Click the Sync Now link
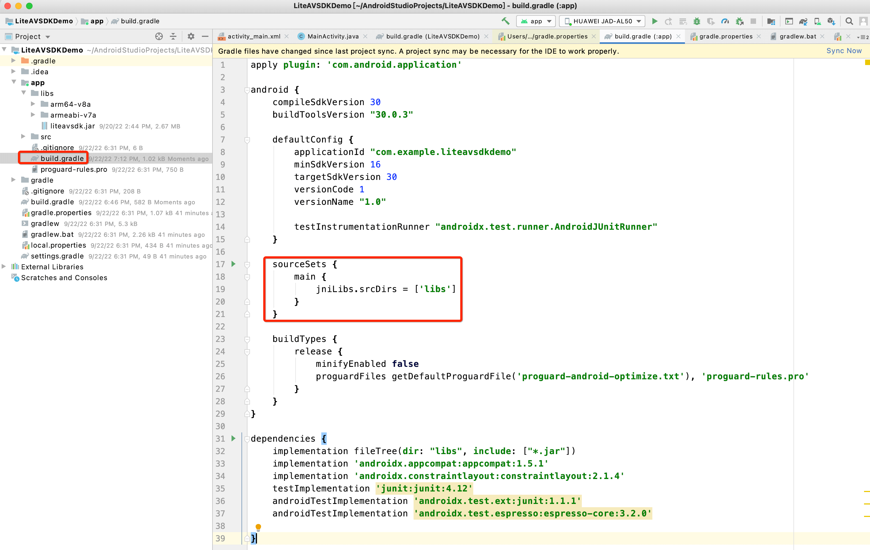Image resolution: width=870 pixels, height=550 pixels. click(x=844, y=51)
